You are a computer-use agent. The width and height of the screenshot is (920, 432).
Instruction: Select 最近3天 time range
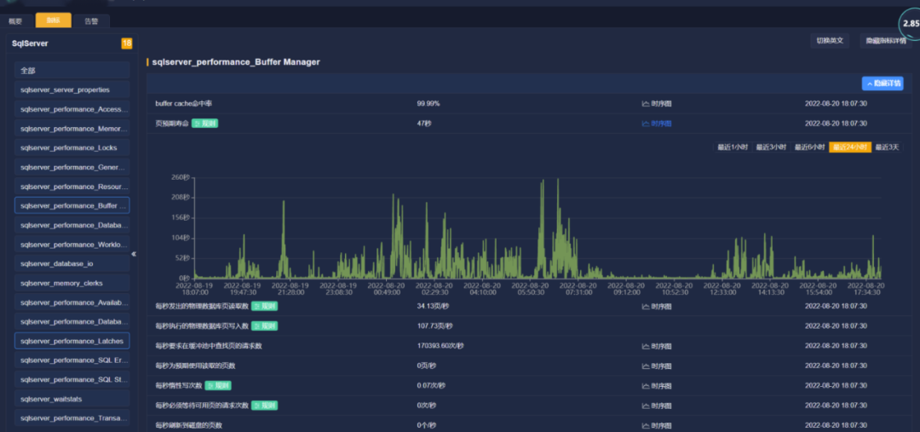tap(887, 147)
